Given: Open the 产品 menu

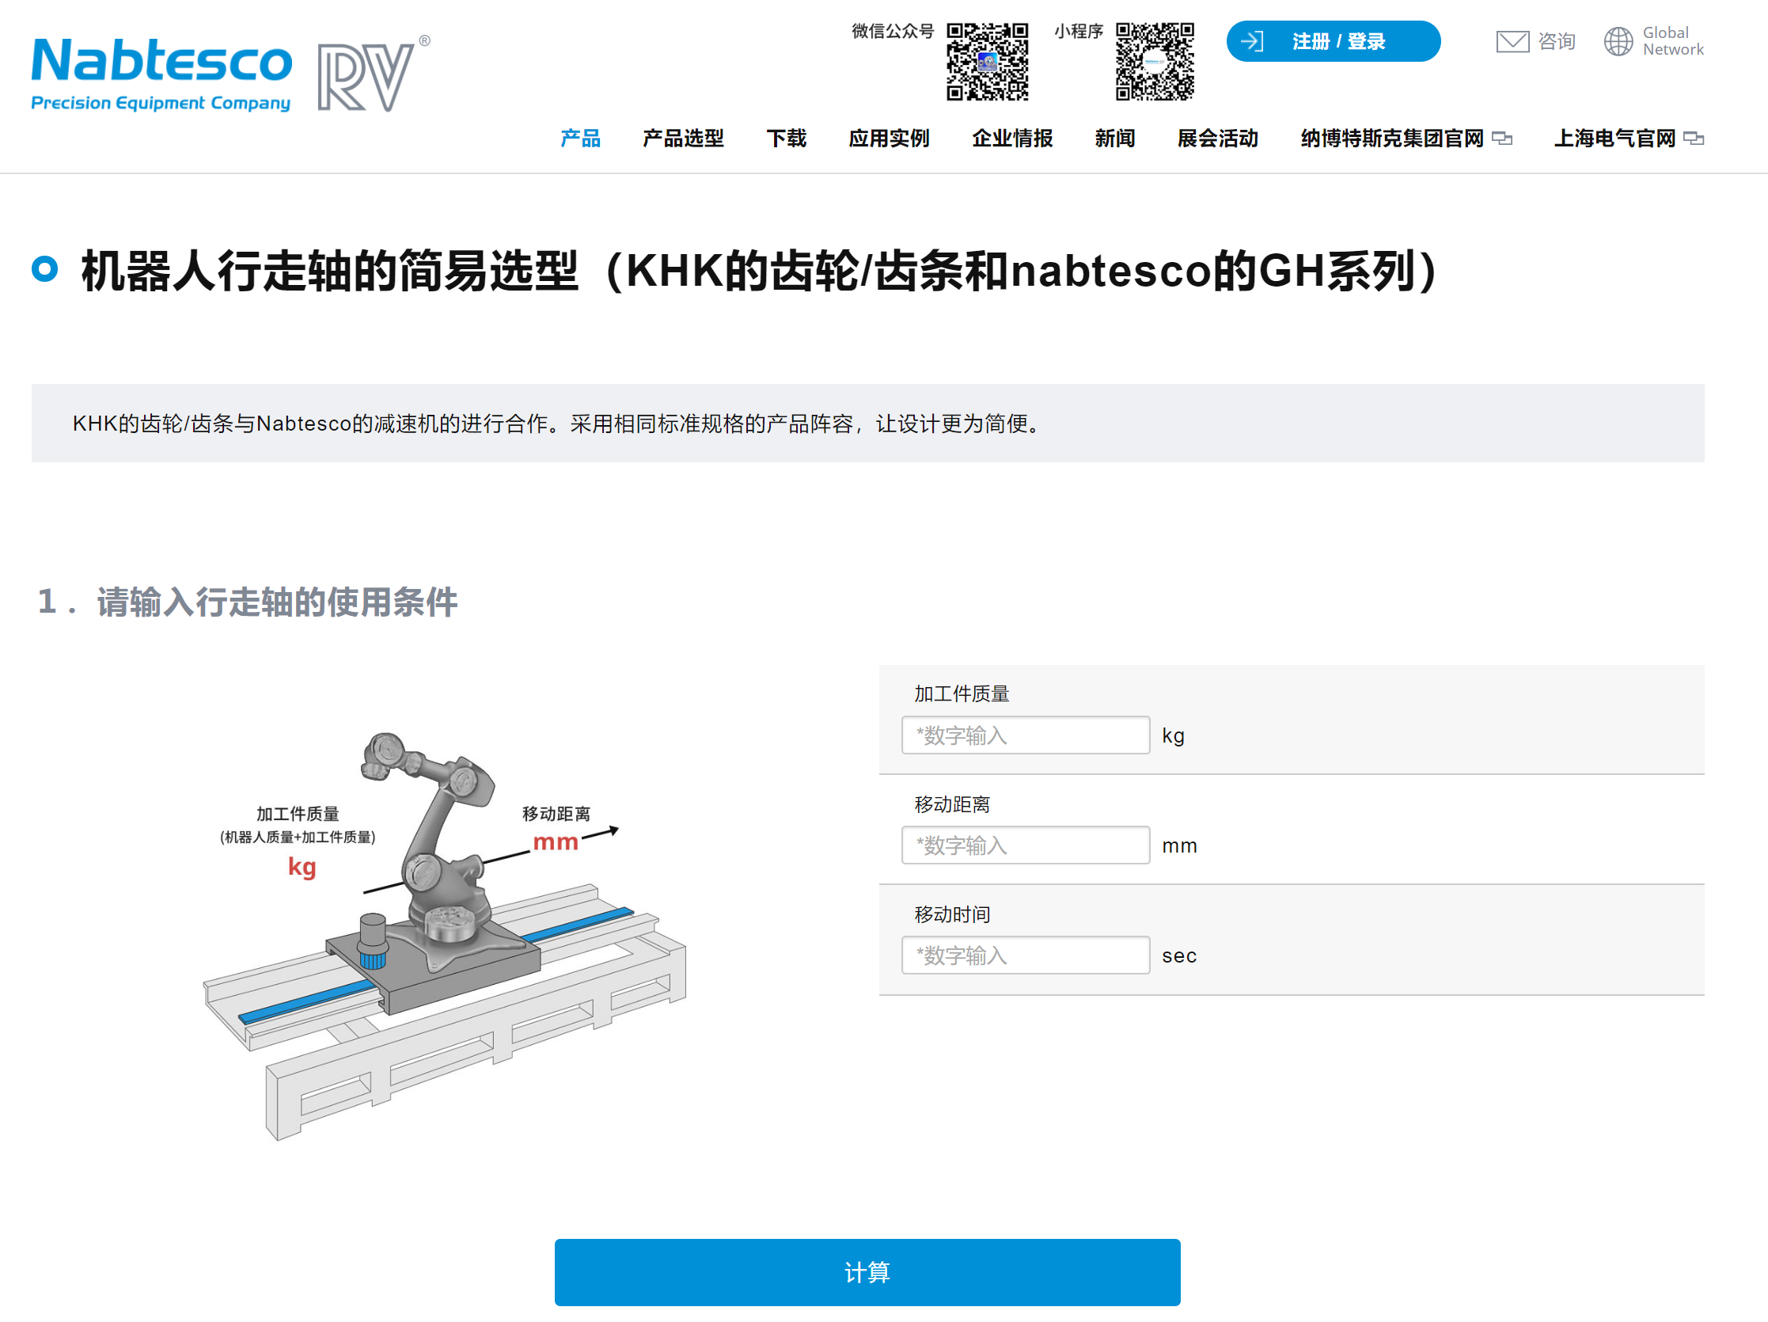Looking at the screenshot, I should (x=580, y=139).
